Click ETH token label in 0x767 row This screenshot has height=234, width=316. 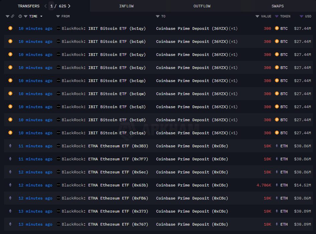[x=284, y=224]
